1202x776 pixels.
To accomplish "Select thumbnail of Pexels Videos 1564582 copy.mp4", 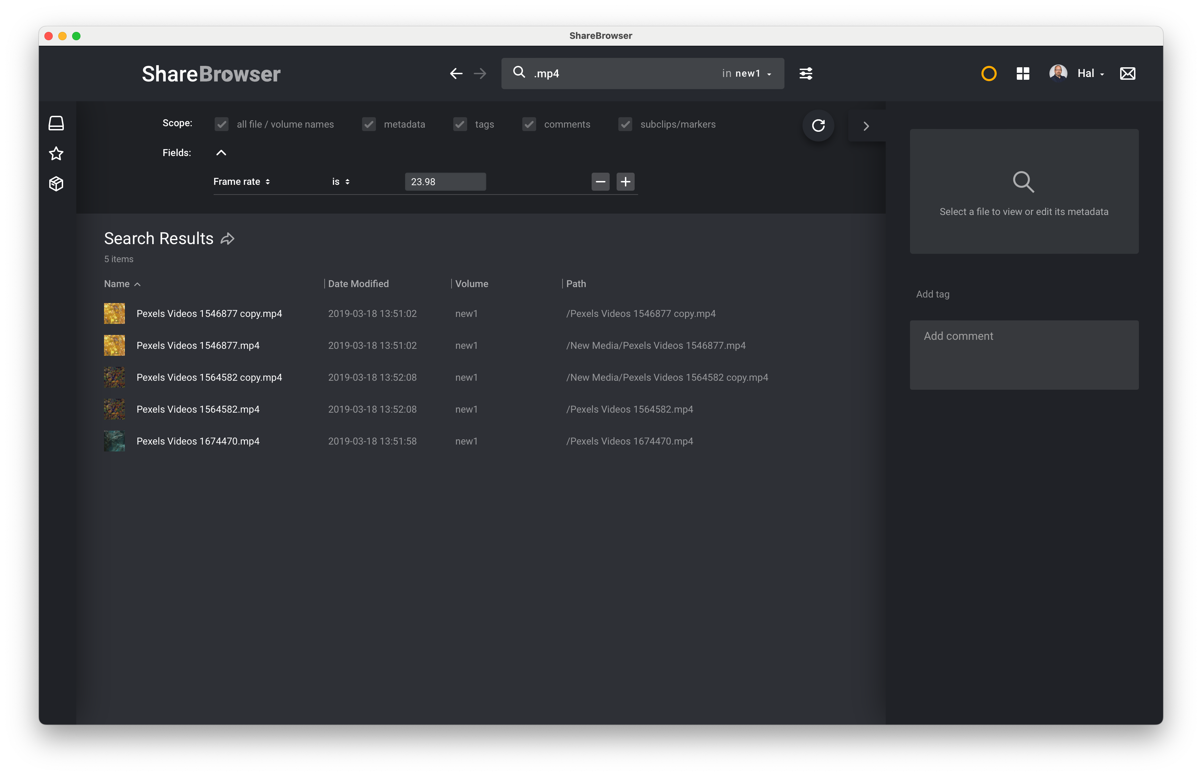I will pyautogui.click(x=114, y=377).
